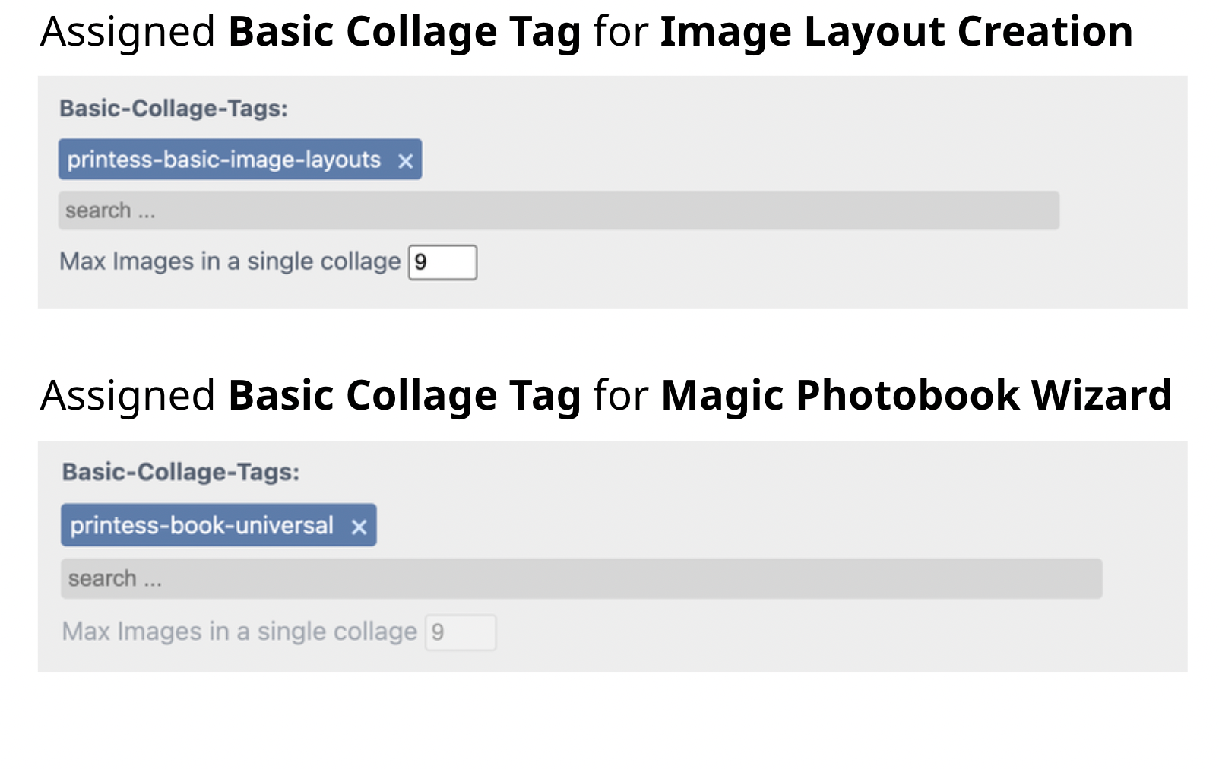The width and height of the screenshot is (1219, 769).
Task: Click the blue printess-basic-image-layouts tag chip
Action: (x=224, y=160)
